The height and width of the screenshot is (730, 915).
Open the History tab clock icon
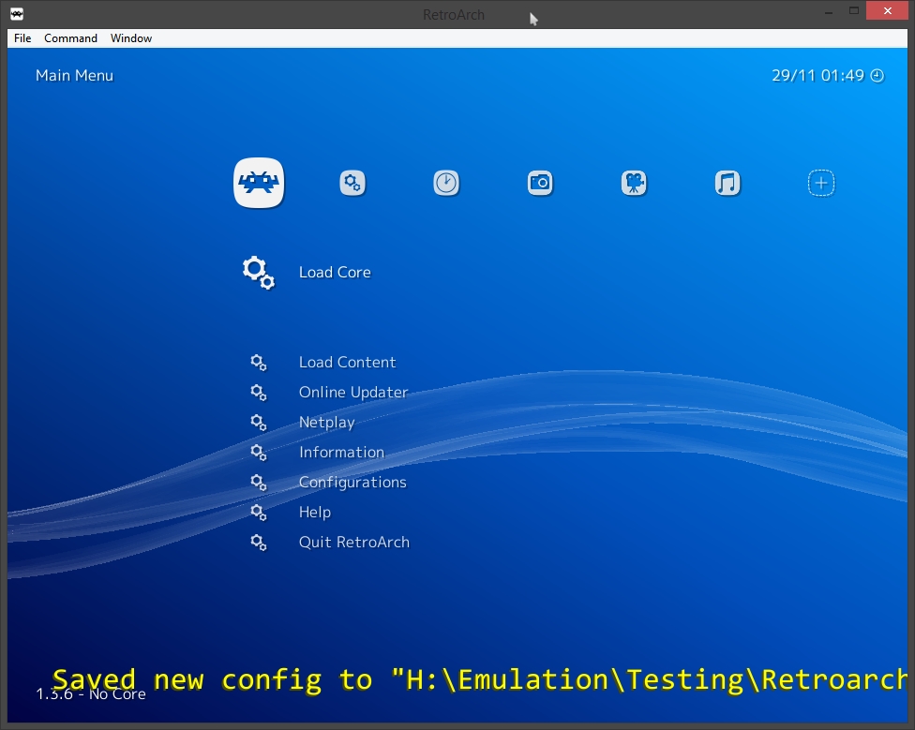(446, 183)
